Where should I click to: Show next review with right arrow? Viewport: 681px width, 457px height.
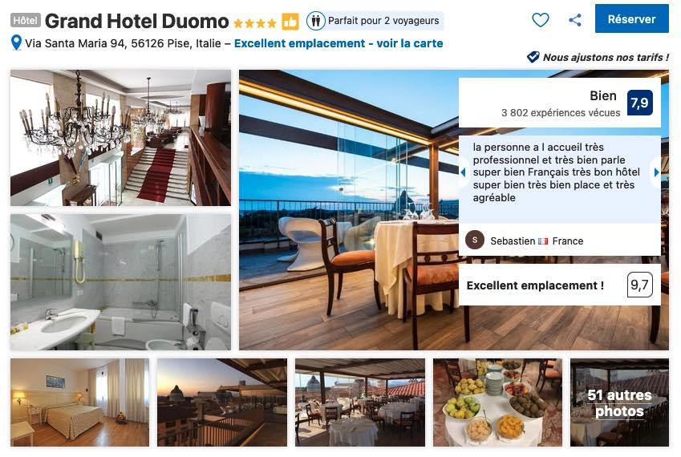[656, 172]
